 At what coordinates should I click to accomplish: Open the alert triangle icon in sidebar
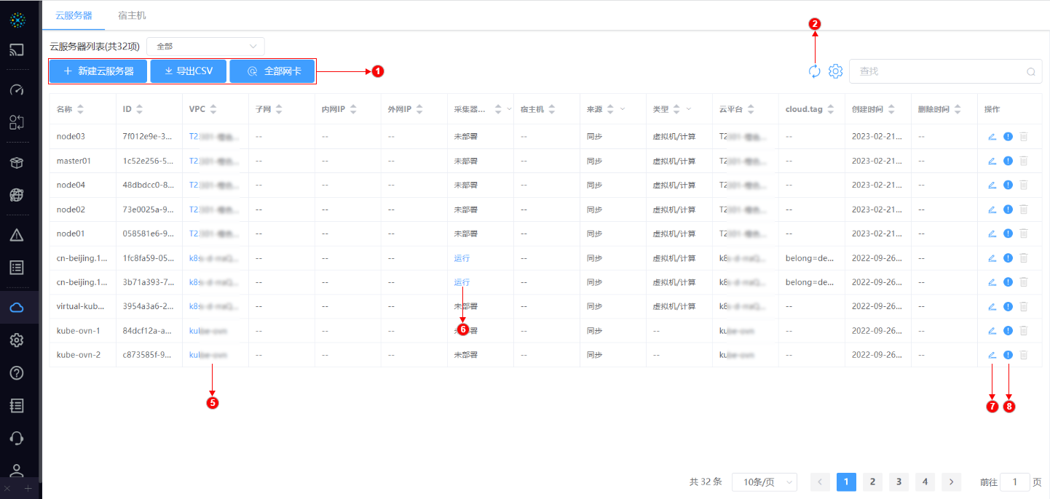[17, 235]
